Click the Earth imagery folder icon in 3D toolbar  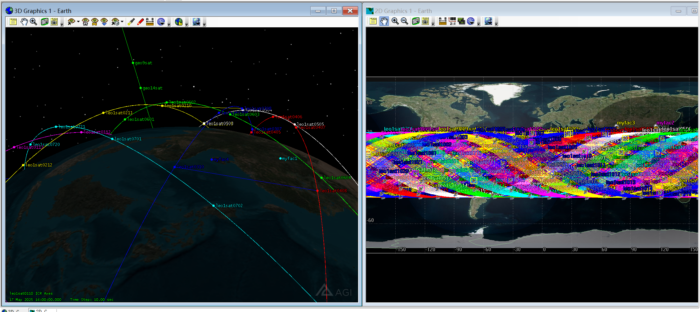[x=179, y=22]
